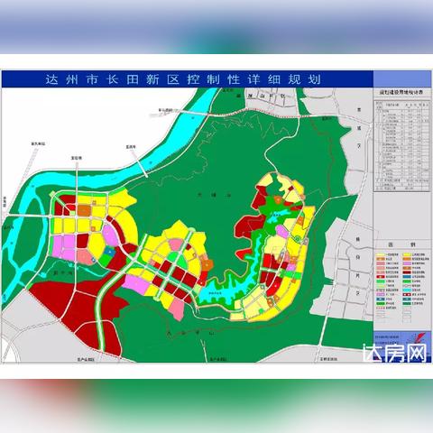
Task: Click the bright yellow legend swatch, top right
Action: (x=407, y=254)
